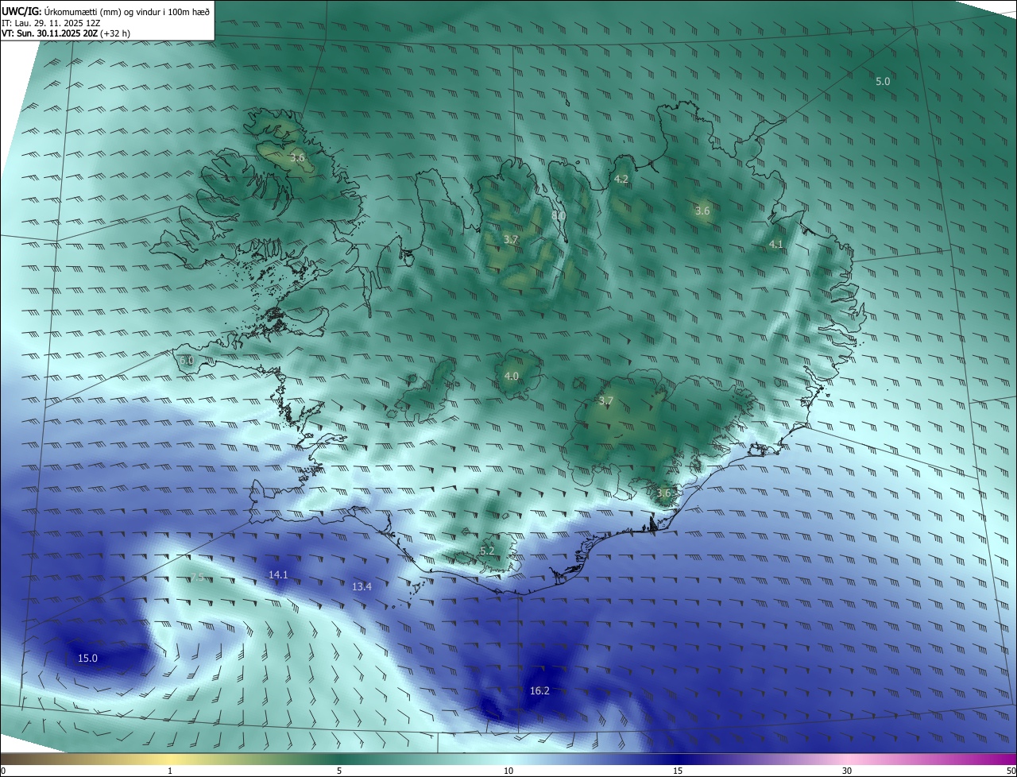The height and width of the screenshot is (777, 1017).
Task: Click the 0 tick on the colour scale
Action: tap(3, 771)
